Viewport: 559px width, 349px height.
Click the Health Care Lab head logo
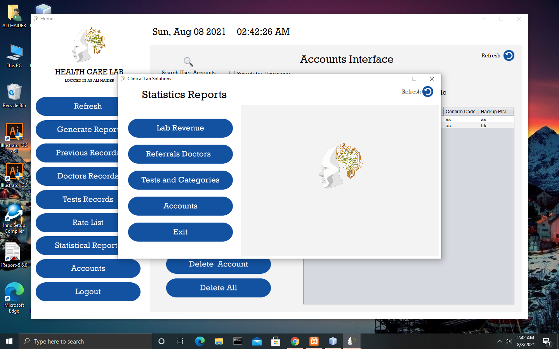[x=89, y=45]
